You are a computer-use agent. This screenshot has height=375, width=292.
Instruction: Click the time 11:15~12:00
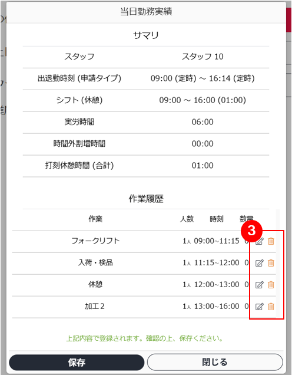pos(217,262)
